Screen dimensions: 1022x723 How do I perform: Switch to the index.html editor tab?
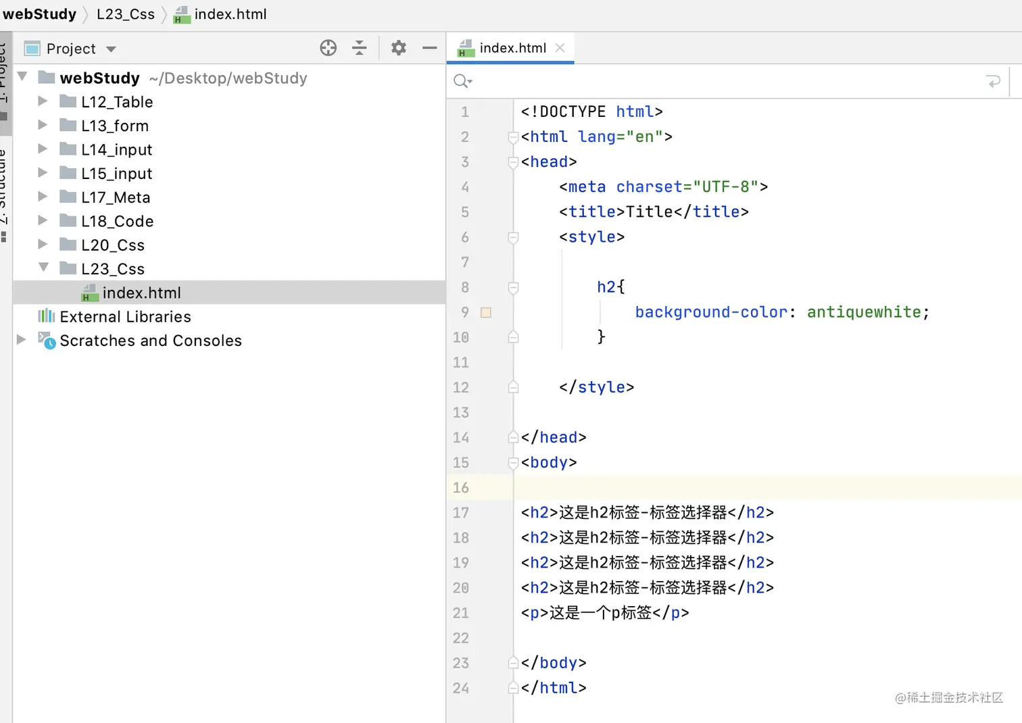(x=510, y=48)
